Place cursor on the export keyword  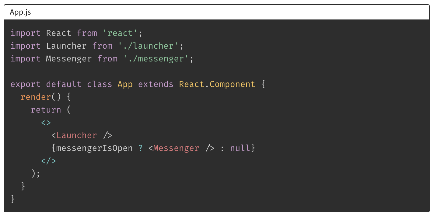point(26,84)
